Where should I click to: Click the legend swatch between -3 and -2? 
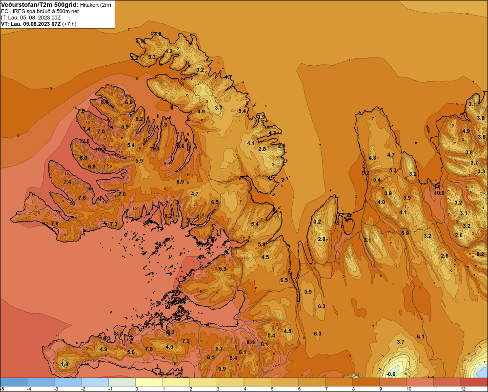click(x=68, y=382)
